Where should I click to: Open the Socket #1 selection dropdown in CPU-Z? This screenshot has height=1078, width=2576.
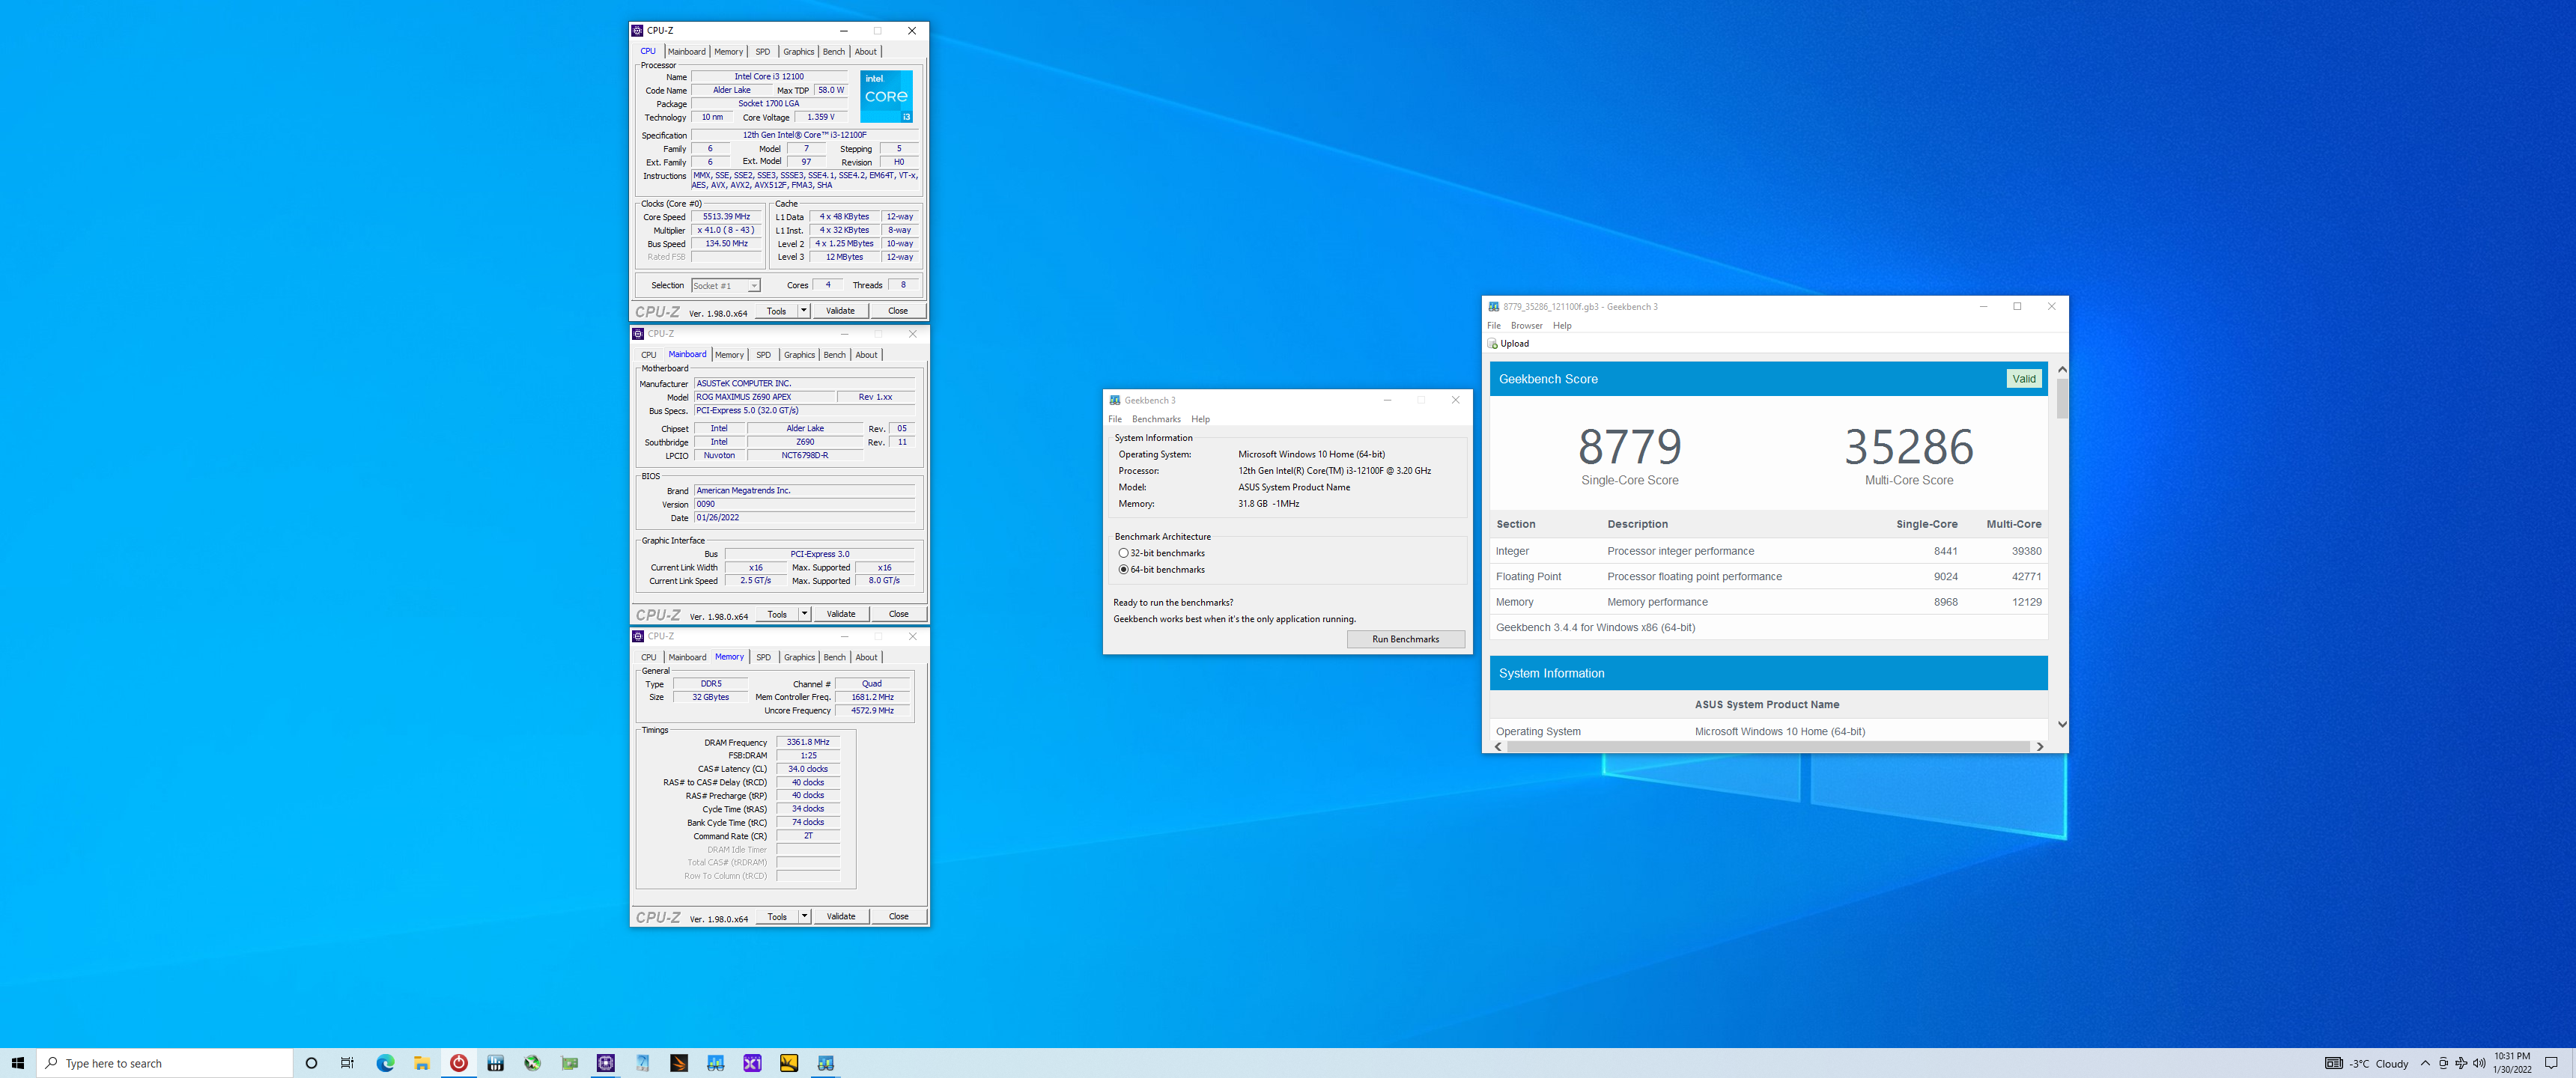pyautogui.click(x=726, y=286)
